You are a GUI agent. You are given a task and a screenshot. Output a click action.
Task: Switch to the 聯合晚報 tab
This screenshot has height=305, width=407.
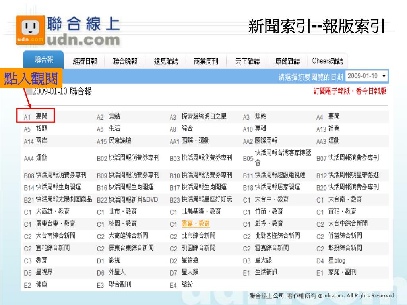125,61
